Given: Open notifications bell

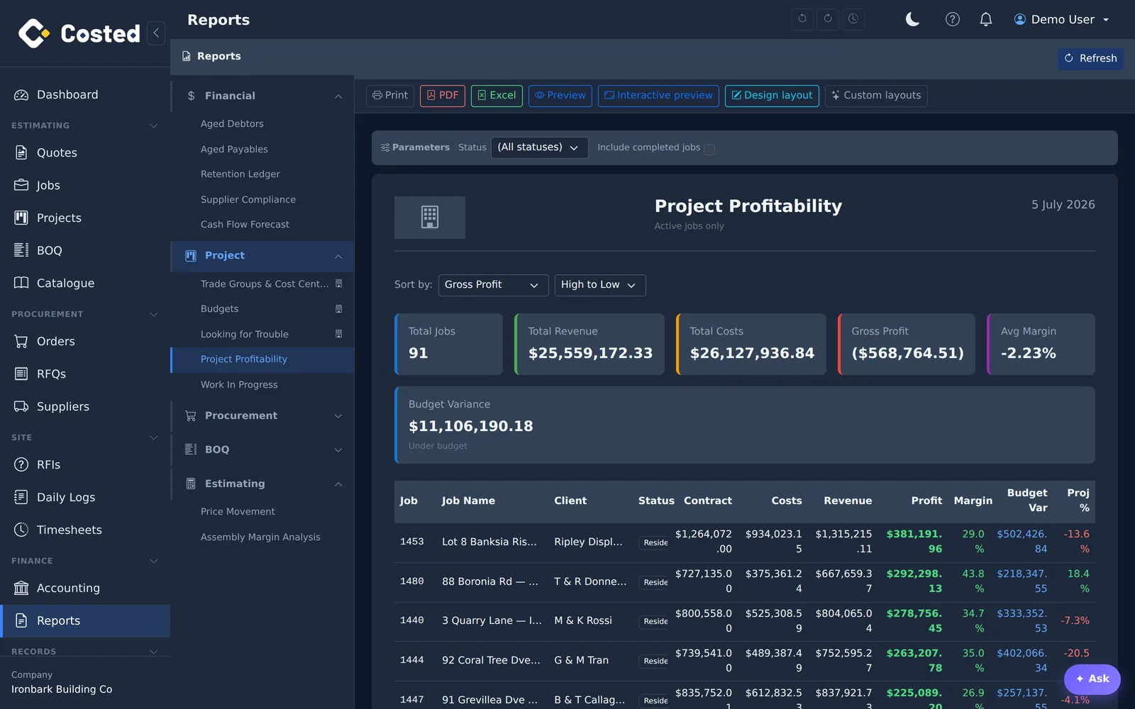Looking at the screenshot, I should pyautogui.click(x=986, y=19).
